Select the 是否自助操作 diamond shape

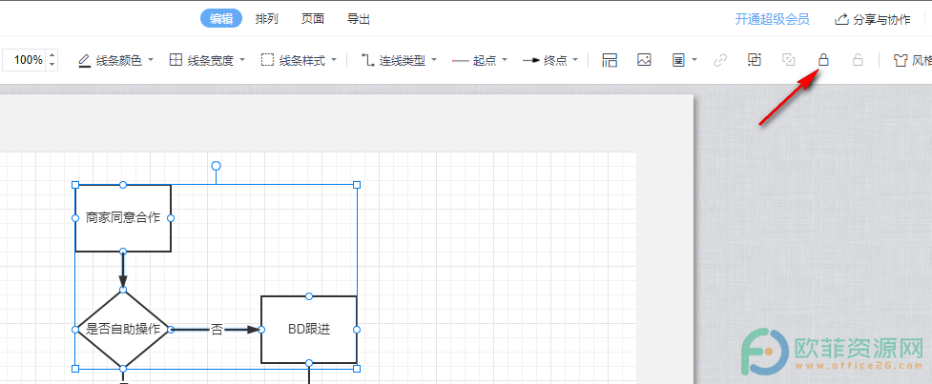click(123, 329)
